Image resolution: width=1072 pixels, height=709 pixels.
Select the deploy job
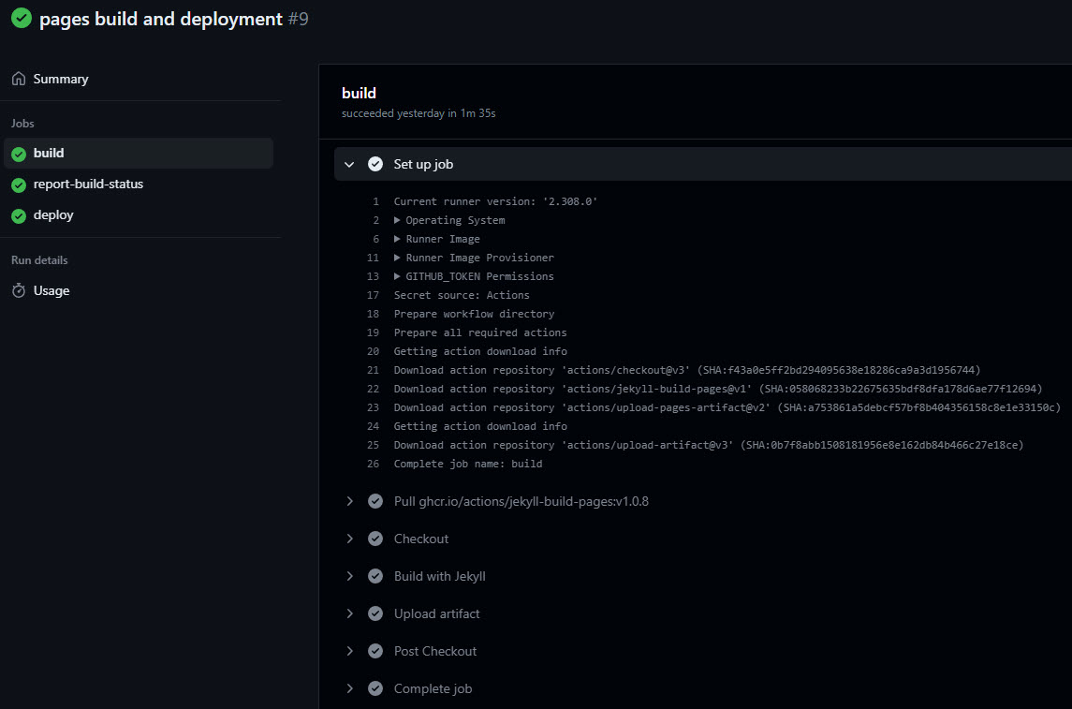[53, 214]
